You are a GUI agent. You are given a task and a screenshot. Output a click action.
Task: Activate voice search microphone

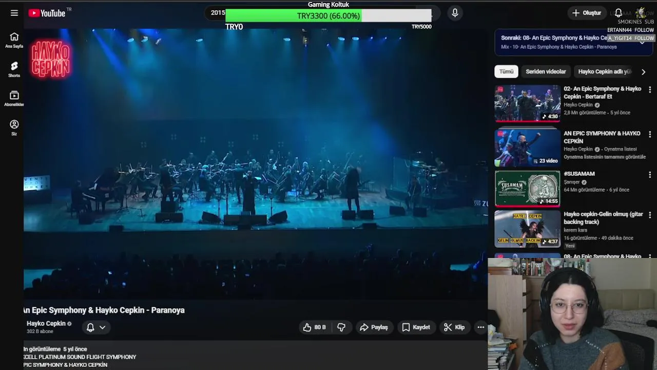[455, 13]
